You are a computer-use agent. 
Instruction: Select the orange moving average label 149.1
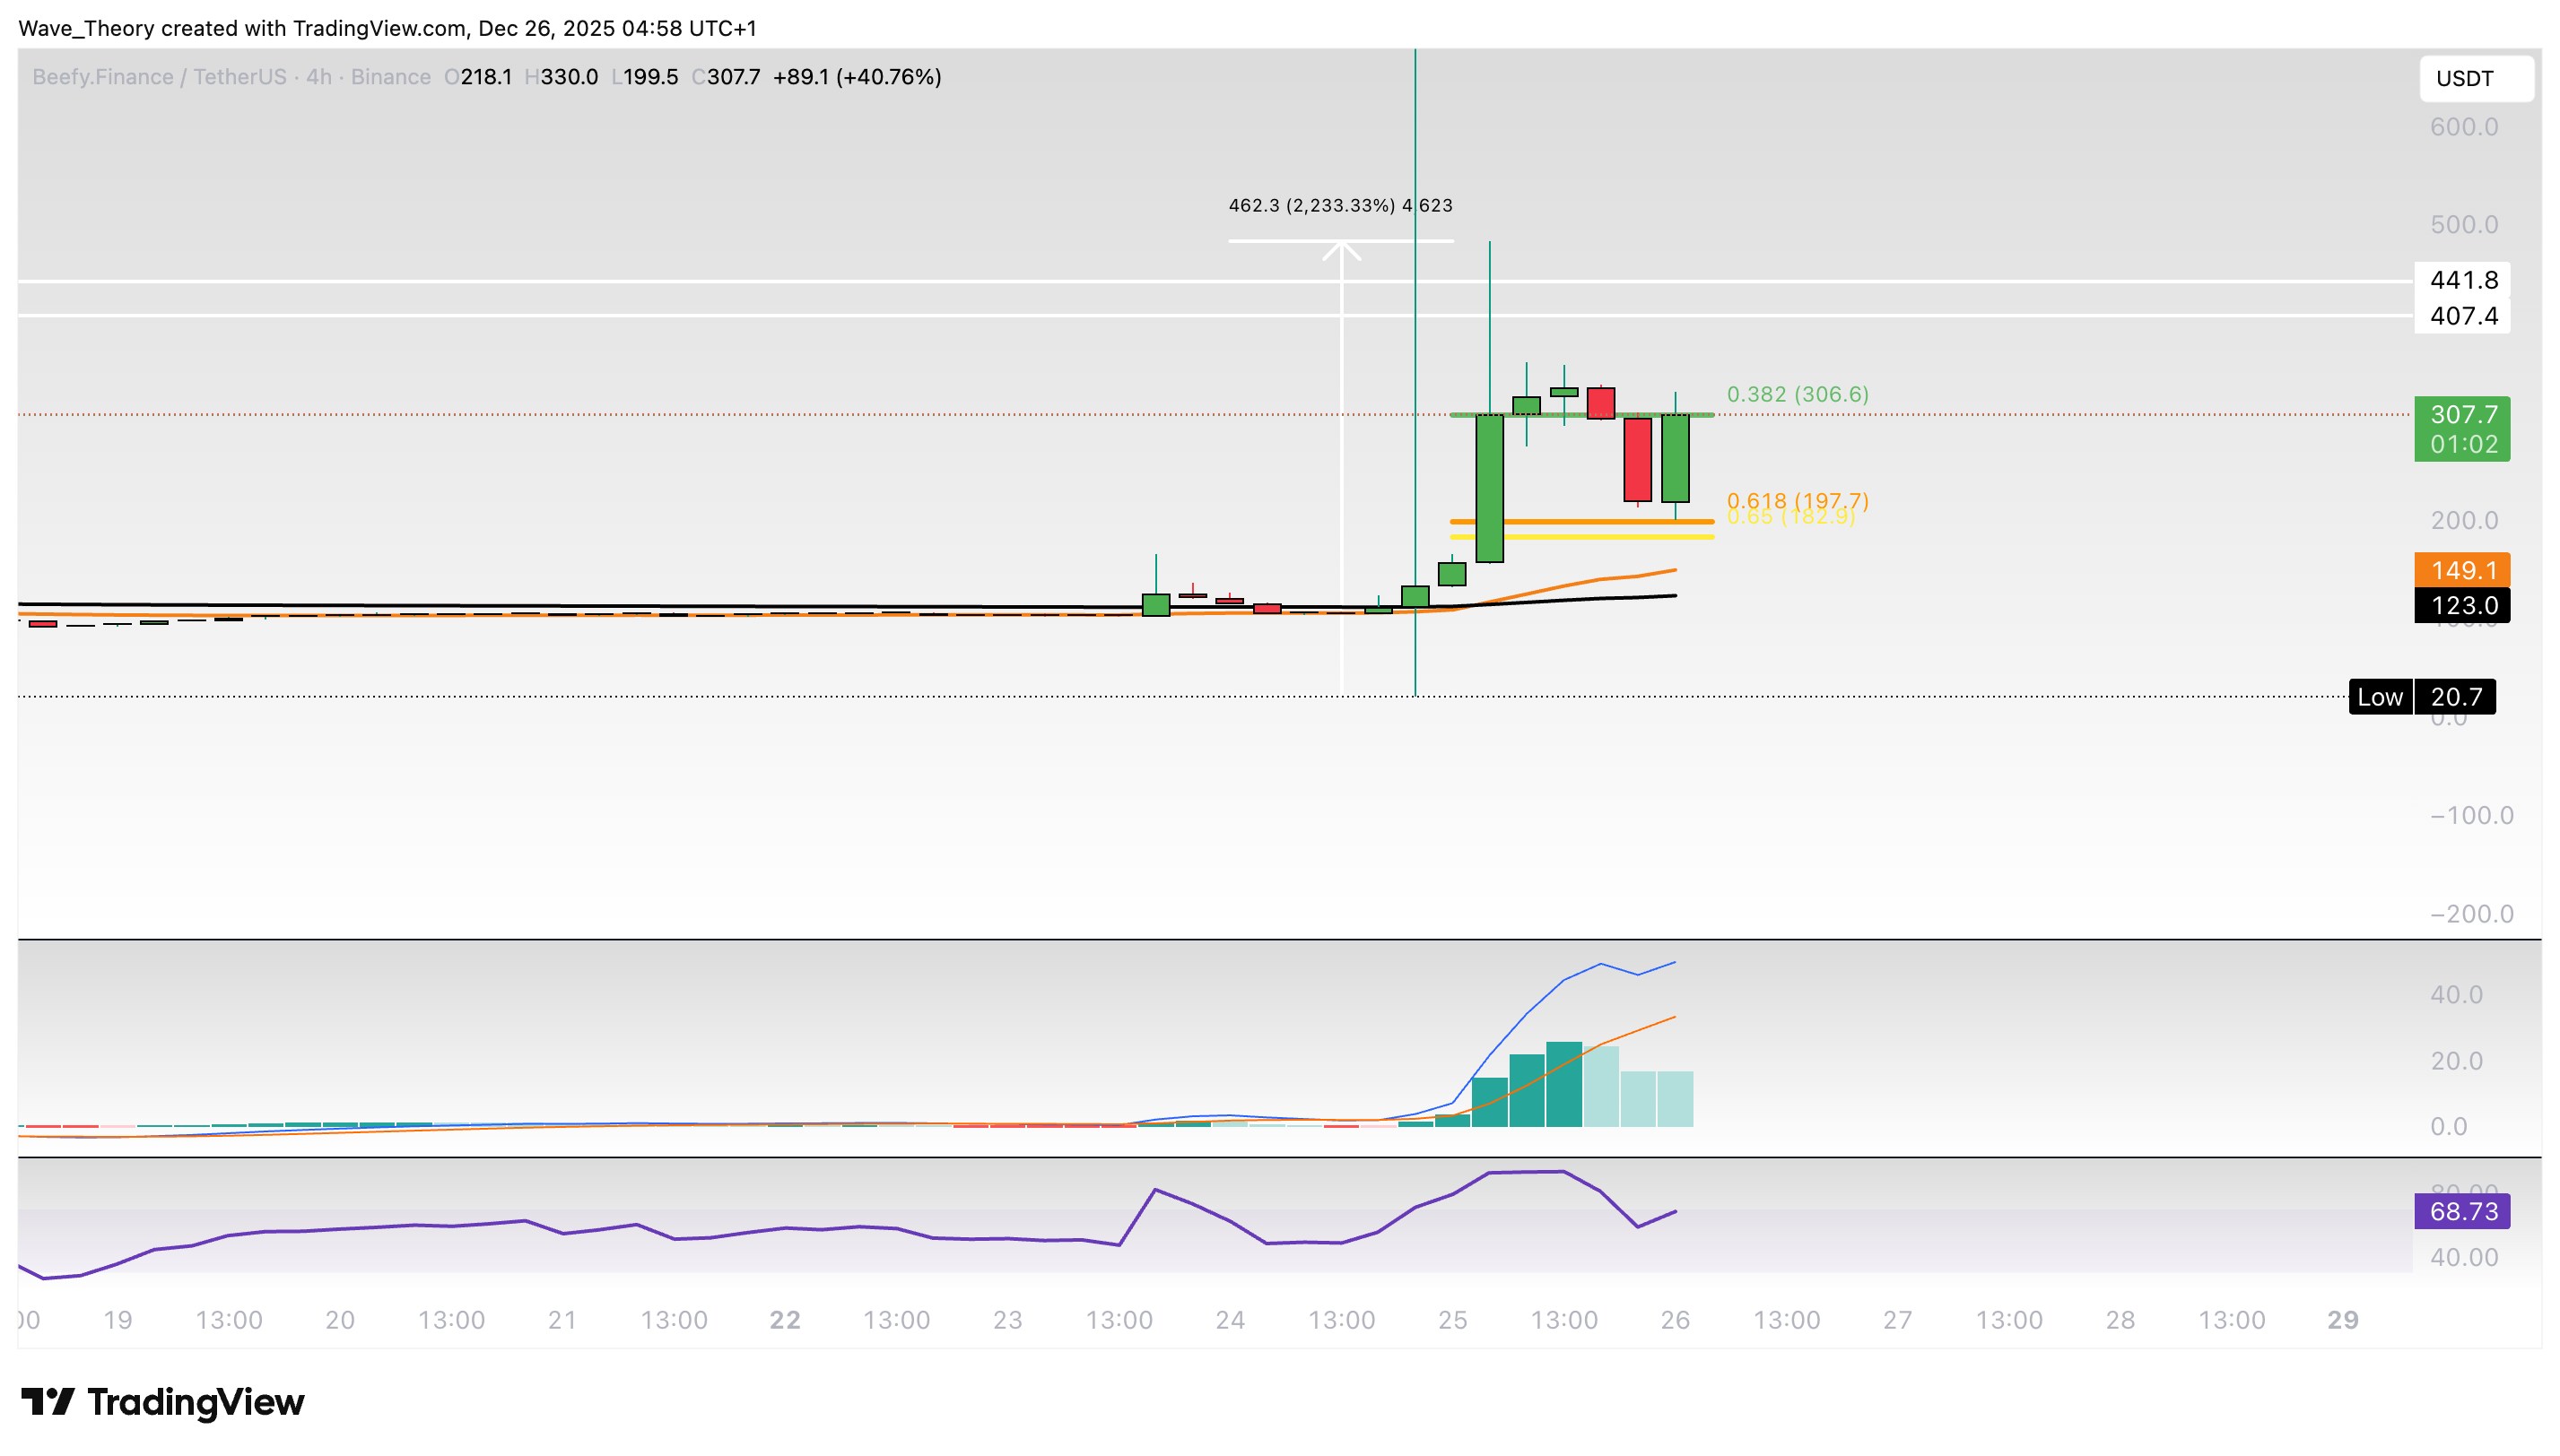click(2463, 571)
